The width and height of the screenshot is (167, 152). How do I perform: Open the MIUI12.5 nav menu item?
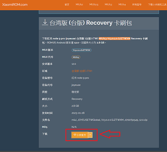tap(94, 4)
